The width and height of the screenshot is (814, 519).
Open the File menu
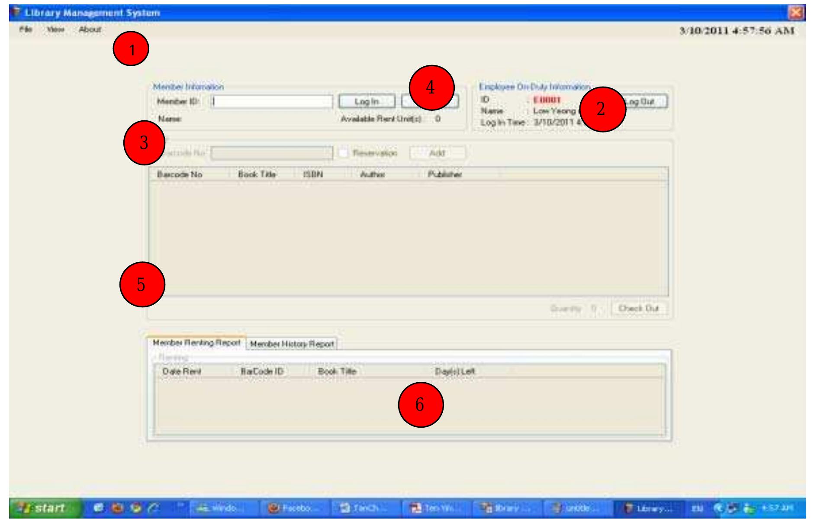point(26,29)
